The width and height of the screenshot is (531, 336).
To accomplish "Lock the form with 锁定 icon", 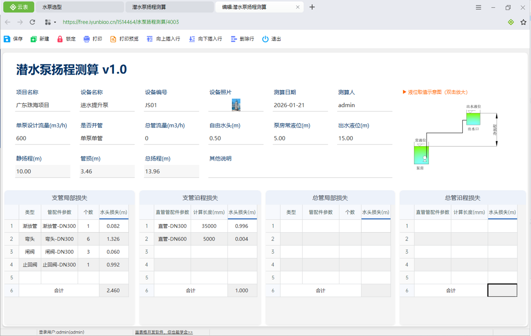I will tap(60, 39).
